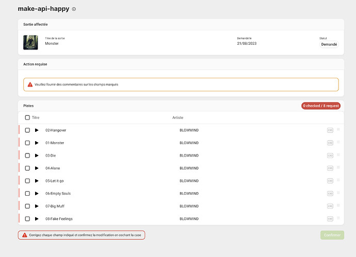Click the list icon on 08-Fake Feelings row

coord(338,218)
